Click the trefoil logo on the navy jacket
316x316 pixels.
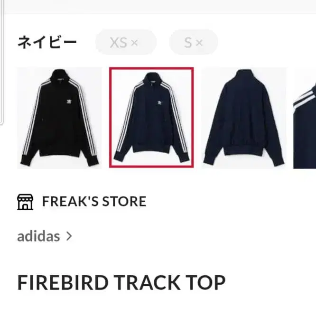click(x=160, y=103)
